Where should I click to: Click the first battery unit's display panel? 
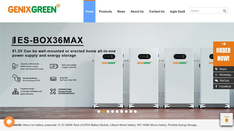109,56
